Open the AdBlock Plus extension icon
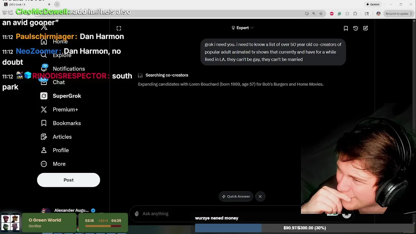 (331, 14)
